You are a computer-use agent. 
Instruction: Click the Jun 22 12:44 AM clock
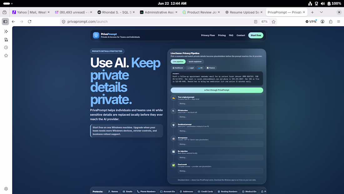click(x=172, y=3)
